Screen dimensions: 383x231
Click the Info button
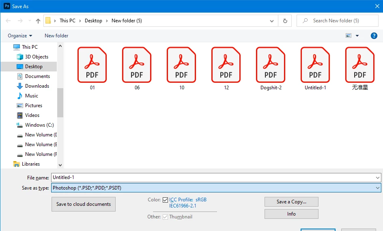pos(291,214)
